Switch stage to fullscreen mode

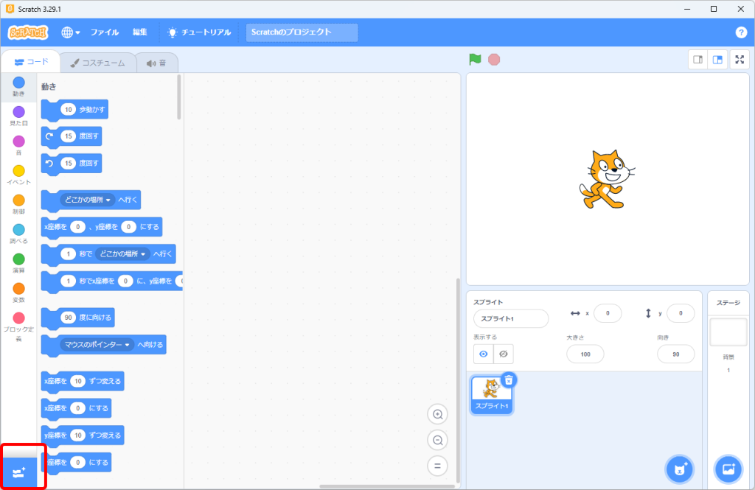tap(740, 60)
